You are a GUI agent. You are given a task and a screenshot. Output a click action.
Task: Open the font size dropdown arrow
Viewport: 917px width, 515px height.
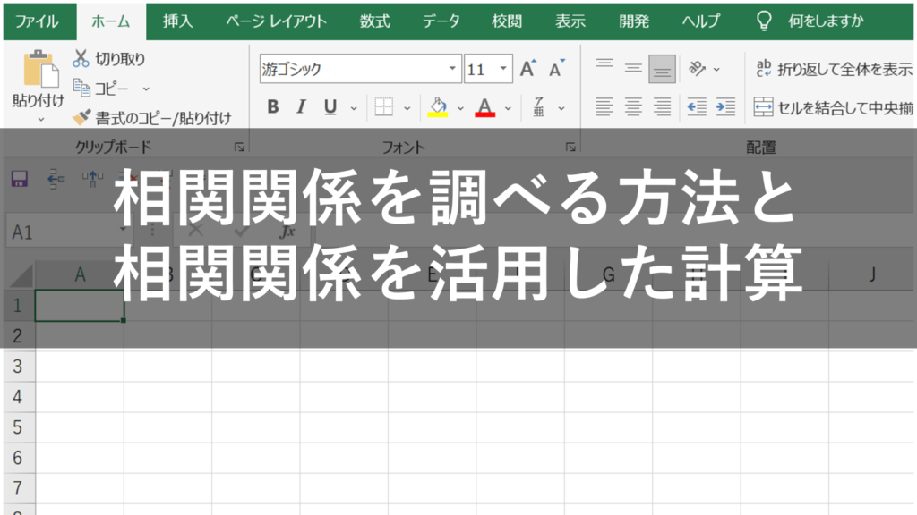pos(503,69)
